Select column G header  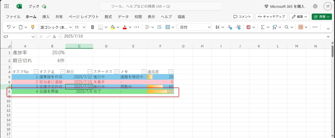183,46
